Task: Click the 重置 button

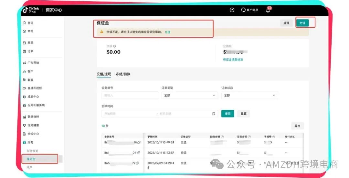Action: tap(243, 114)
